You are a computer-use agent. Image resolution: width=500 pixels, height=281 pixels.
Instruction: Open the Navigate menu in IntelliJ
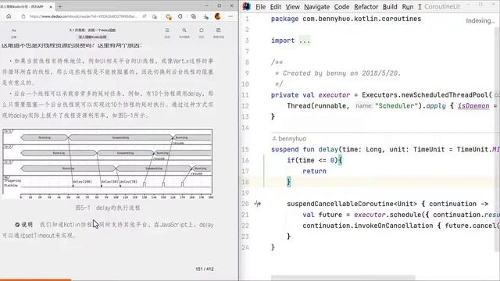click(x=316, y=7)
